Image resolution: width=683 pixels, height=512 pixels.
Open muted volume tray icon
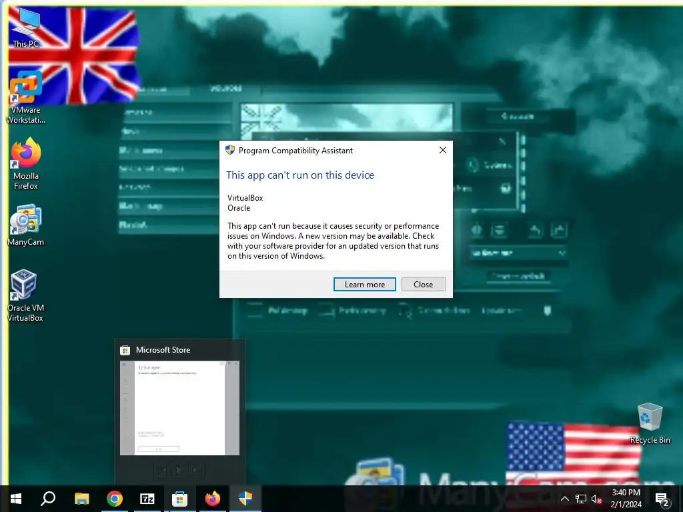[596, 499]
